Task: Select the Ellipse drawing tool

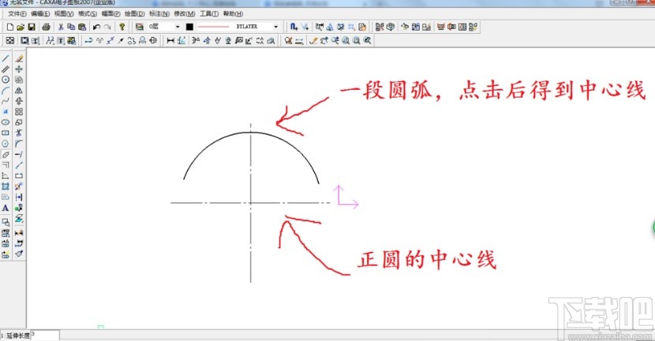Action: [x=6, y=123]
